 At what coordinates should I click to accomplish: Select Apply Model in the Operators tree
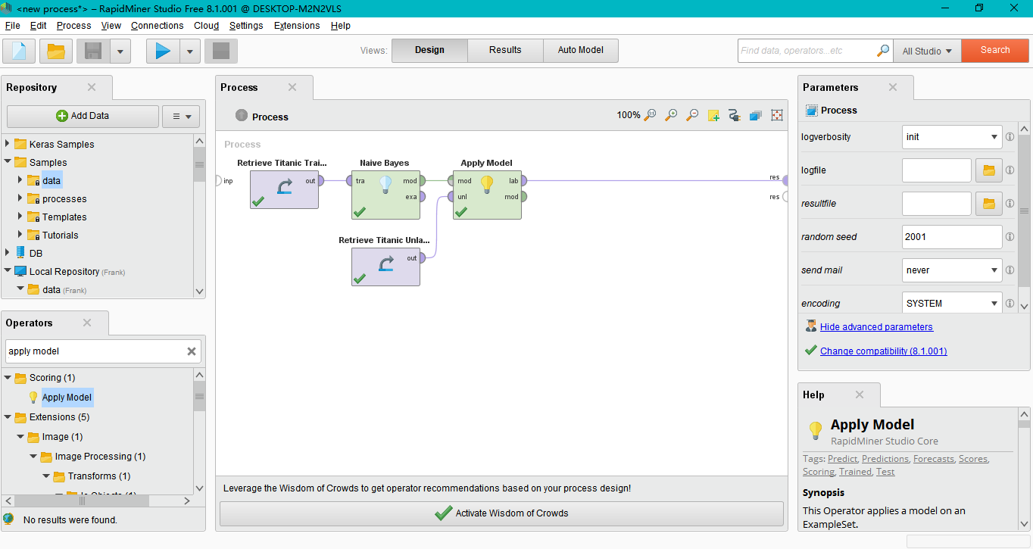67,398
